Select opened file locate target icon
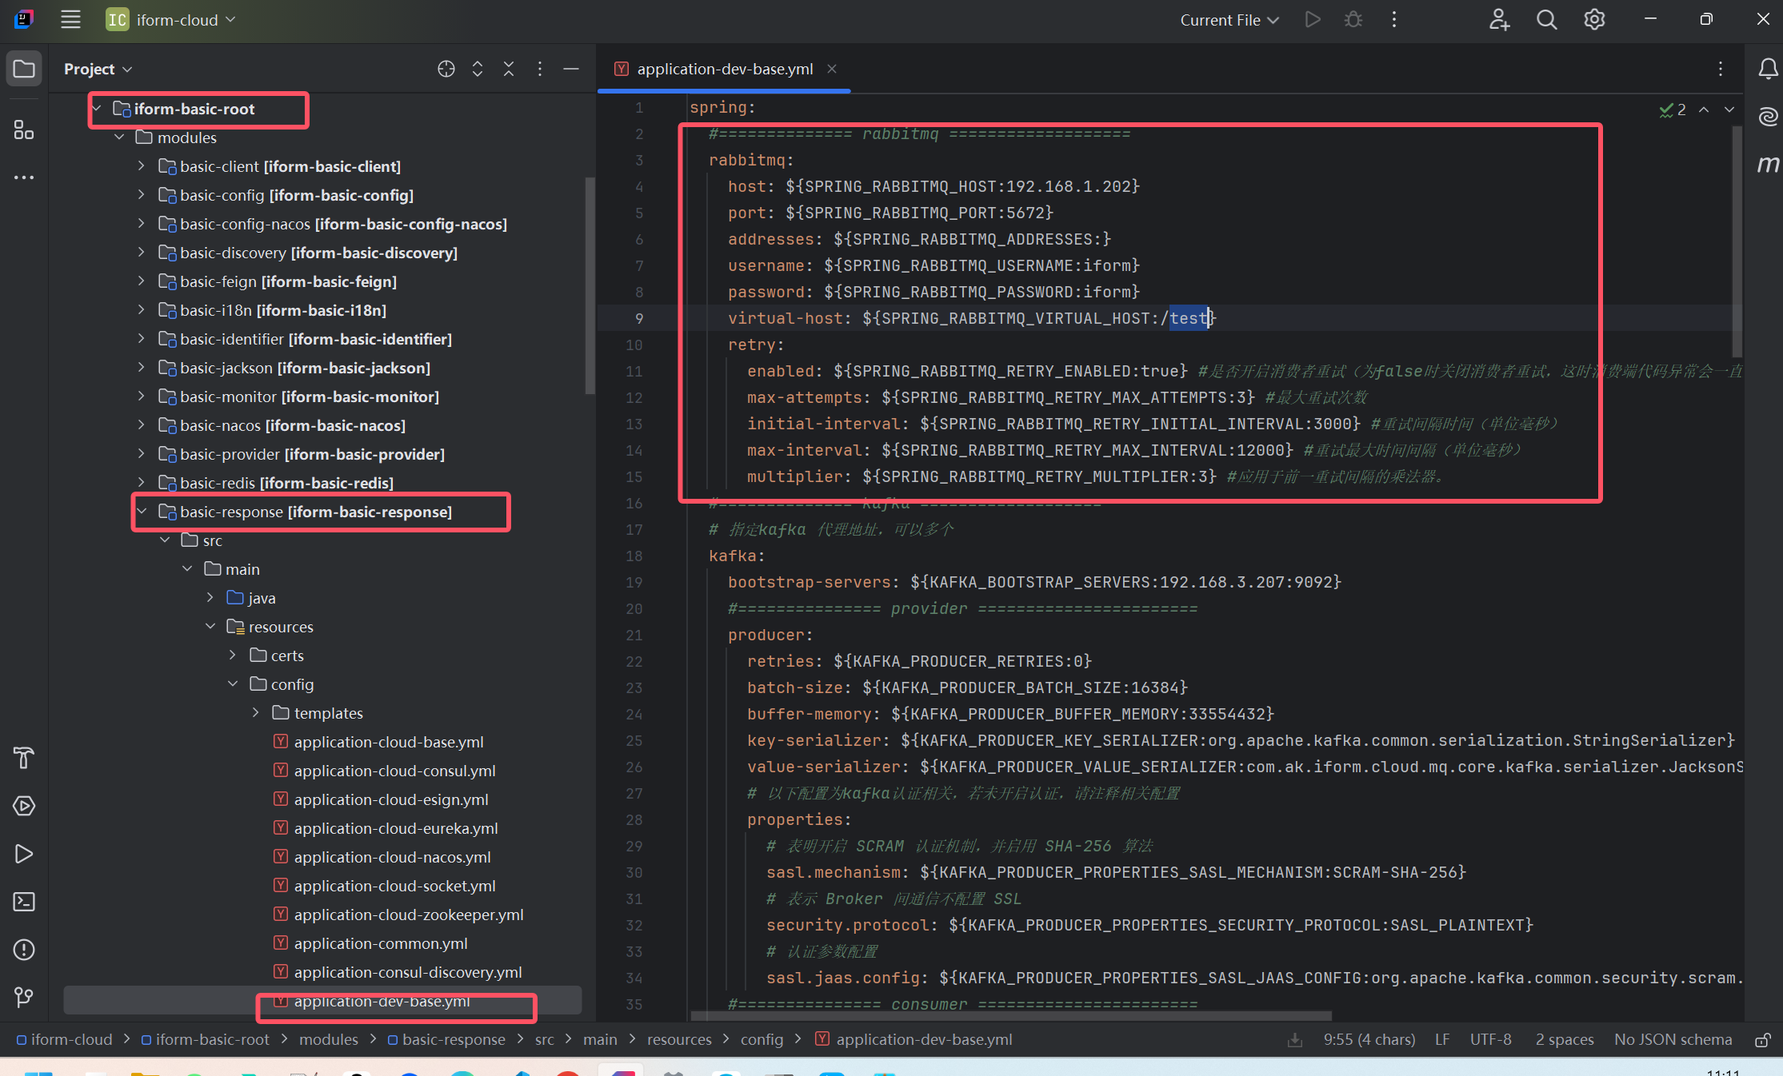The height and width of the screenshot is (1076, 1783). 446,69
